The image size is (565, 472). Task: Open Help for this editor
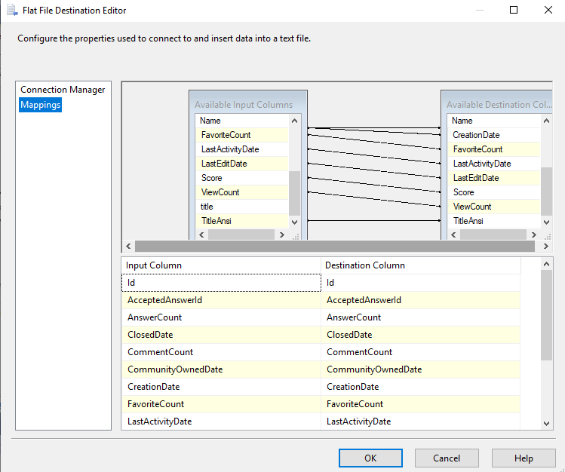click(x=524, y=458)
